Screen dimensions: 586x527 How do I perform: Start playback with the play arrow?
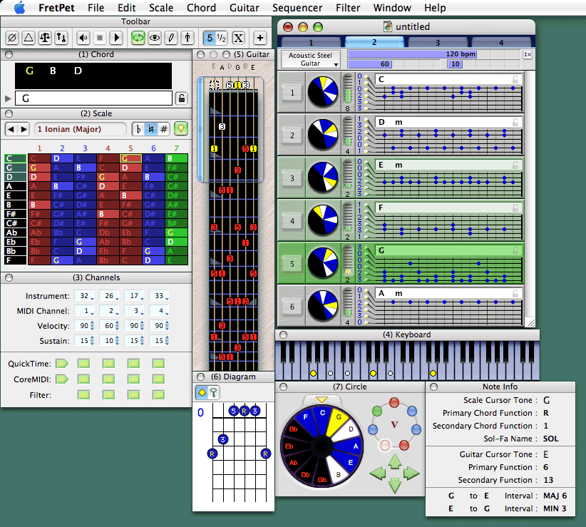(116, 38)
